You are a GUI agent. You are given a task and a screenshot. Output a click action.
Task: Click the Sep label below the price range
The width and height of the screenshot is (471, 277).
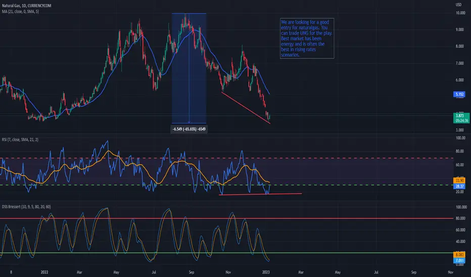click(x=192, y=272)
